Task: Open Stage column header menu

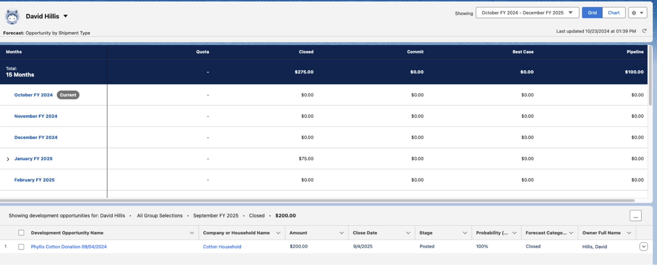Action: coord(465,233)
